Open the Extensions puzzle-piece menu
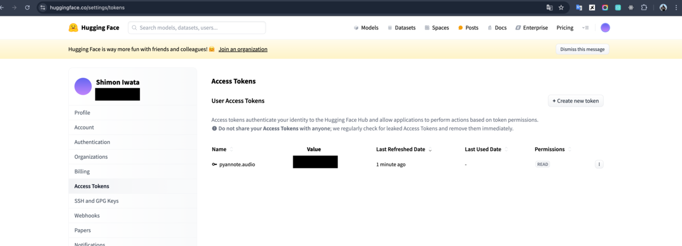Image resolution: width=682 pixels, height=246 pixels. [x=644, y=8]
